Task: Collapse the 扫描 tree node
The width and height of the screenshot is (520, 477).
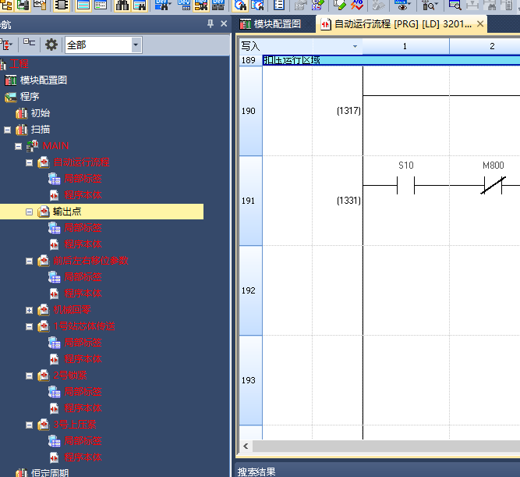Action: (8, 130)
